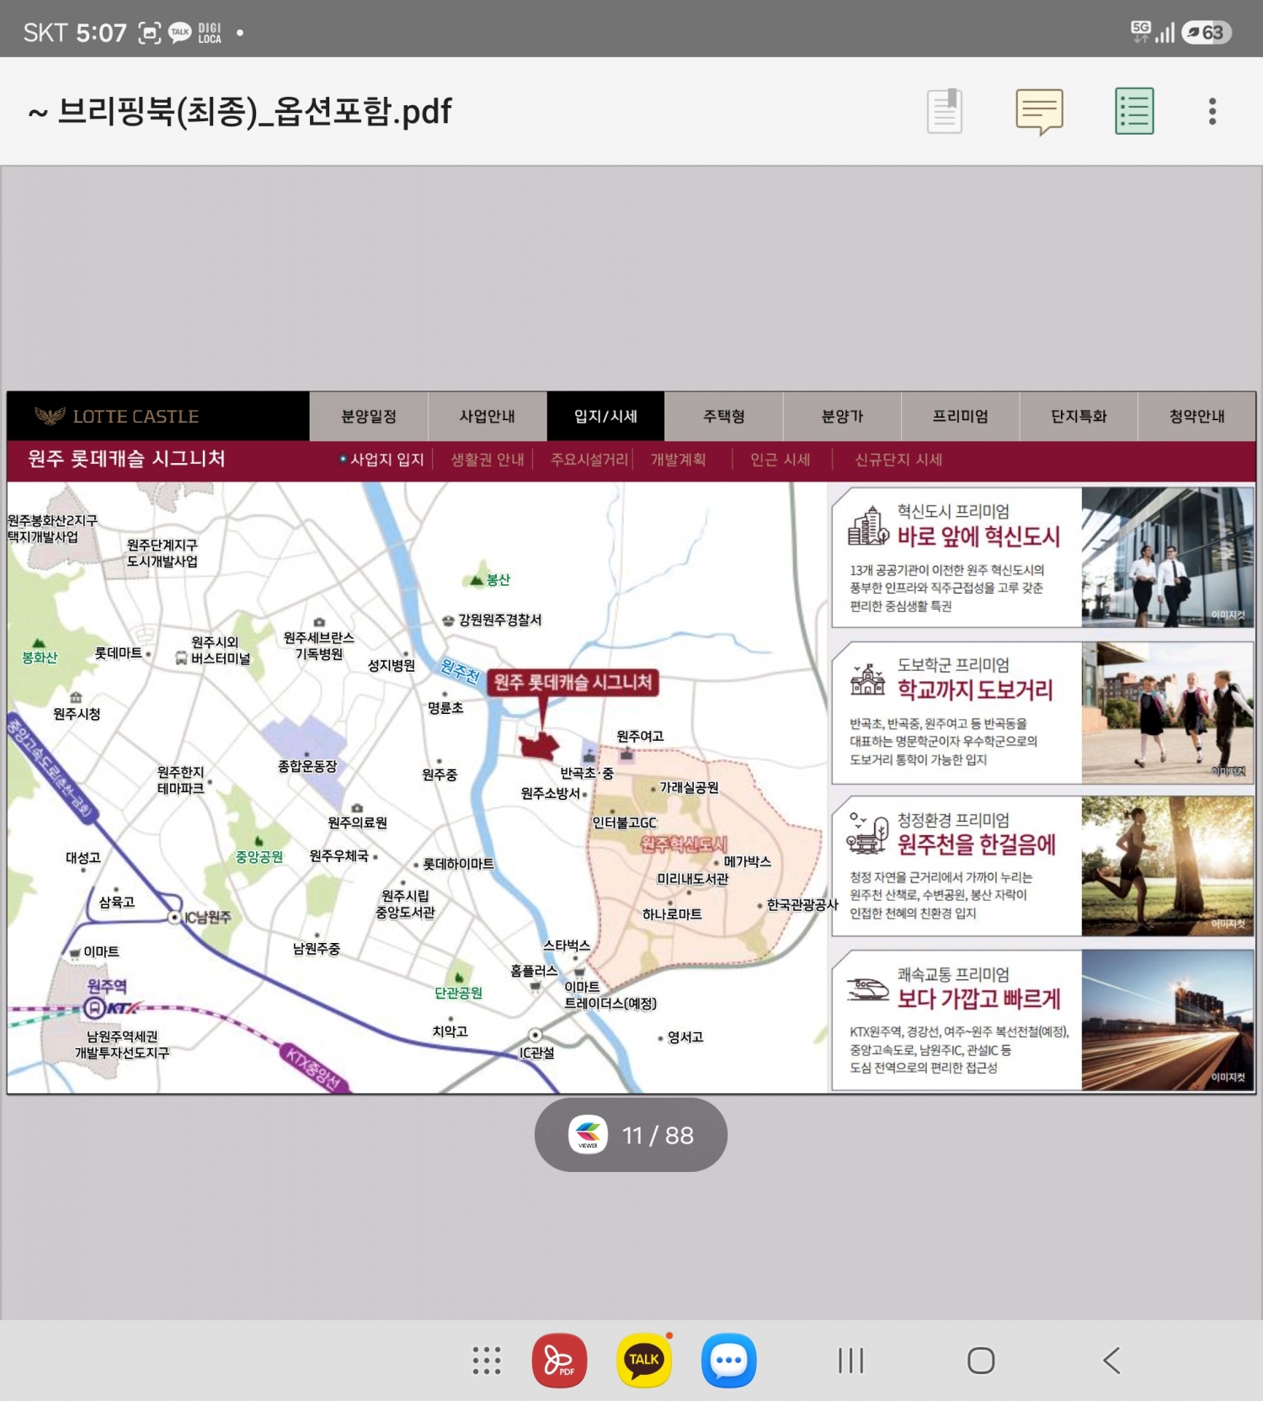
Task: Open the table of contents list icon
Action: click(1134, 111)
